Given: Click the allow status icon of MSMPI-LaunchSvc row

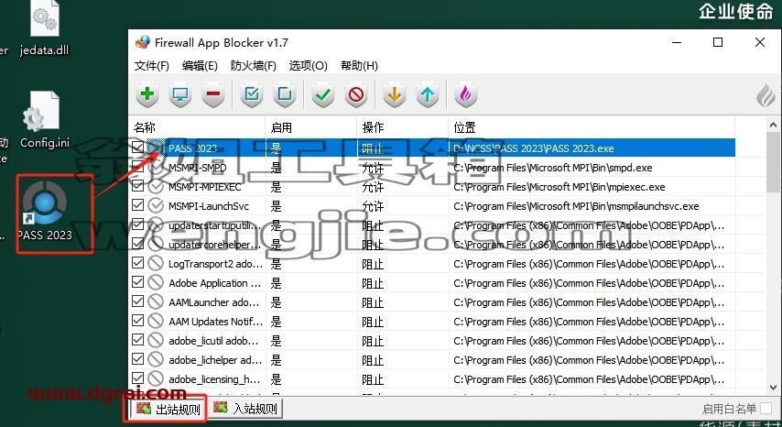Looking at the screenshot, I should click(x=156, y=205).
